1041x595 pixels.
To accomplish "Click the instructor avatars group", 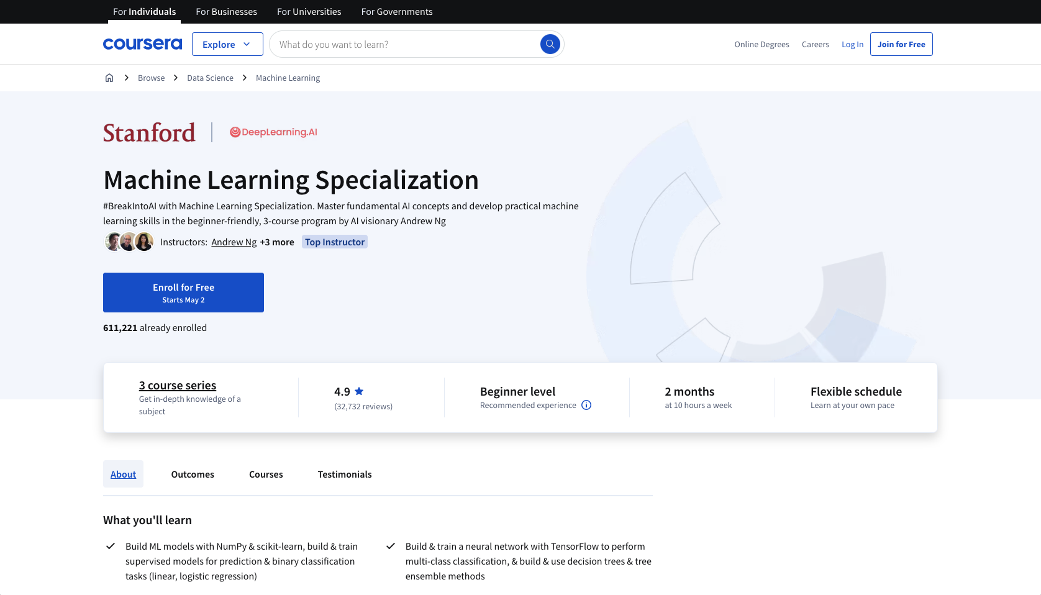I will [x=129, y=242].
